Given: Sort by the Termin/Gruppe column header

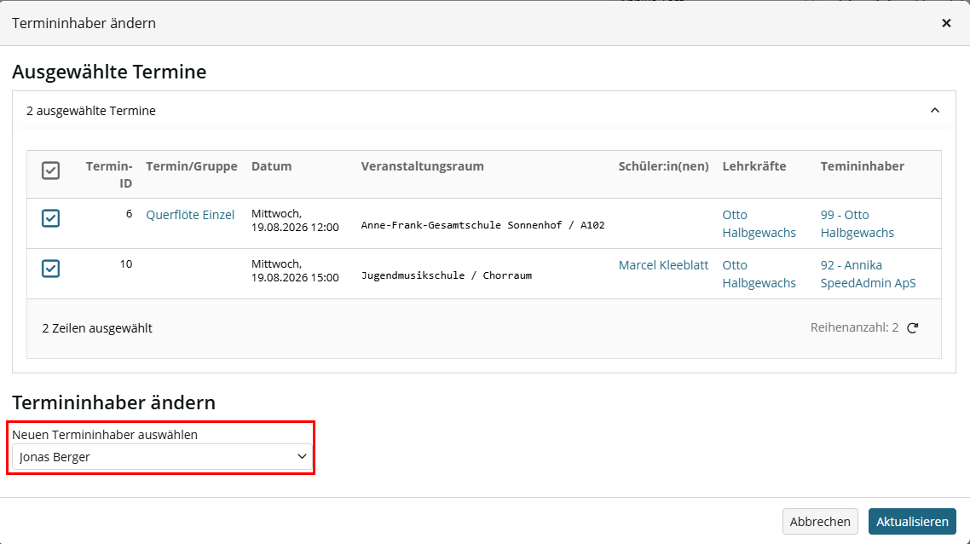Looking at the screenshot, I should (x=192, y=166).
